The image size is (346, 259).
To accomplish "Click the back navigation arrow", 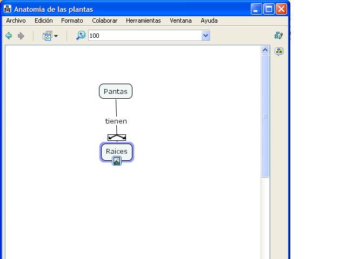I will [x=9, y=36].
